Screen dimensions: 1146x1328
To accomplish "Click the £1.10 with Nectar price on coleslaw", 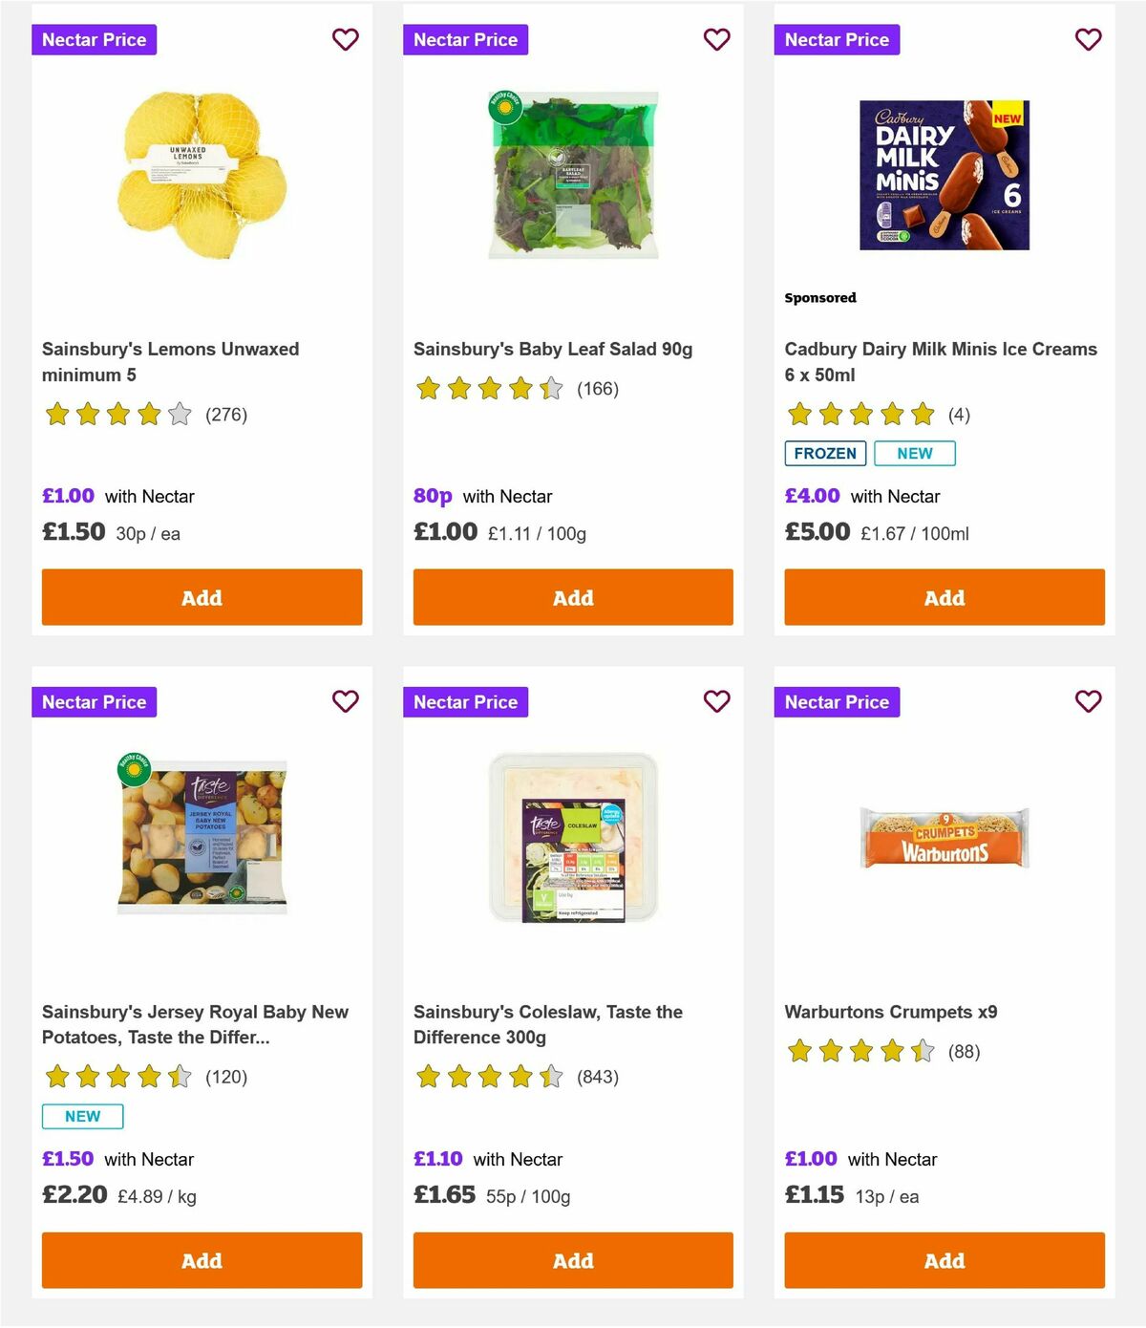I will pos(486,1159).
